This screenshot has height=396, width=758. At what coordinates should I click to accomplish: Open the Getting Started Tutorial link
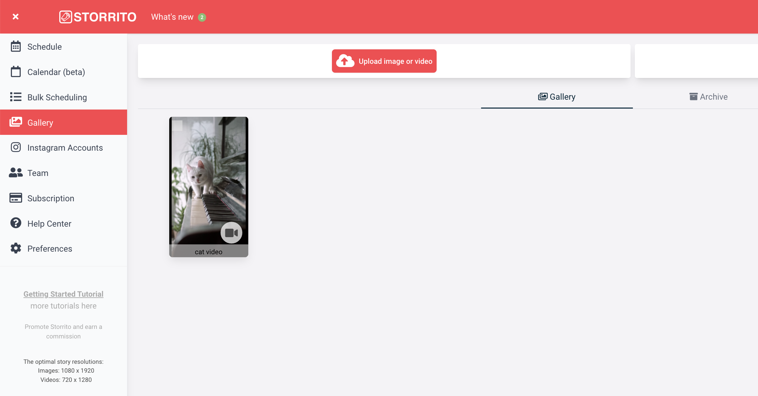[64, 294]
